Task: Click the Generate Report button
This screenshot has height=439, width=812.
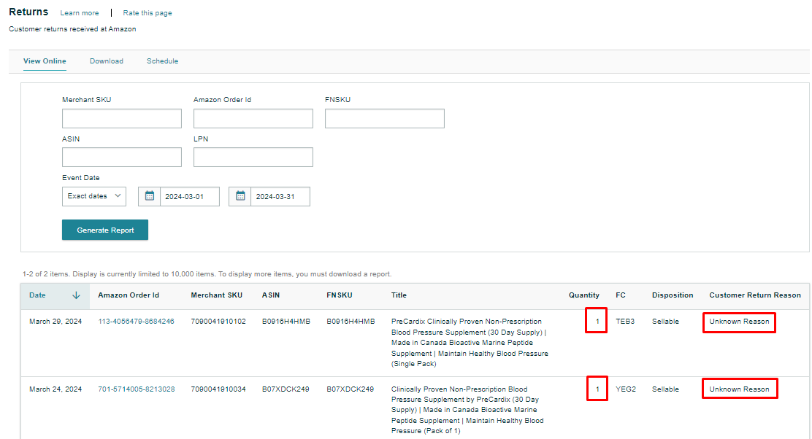Action: (105, 230)
